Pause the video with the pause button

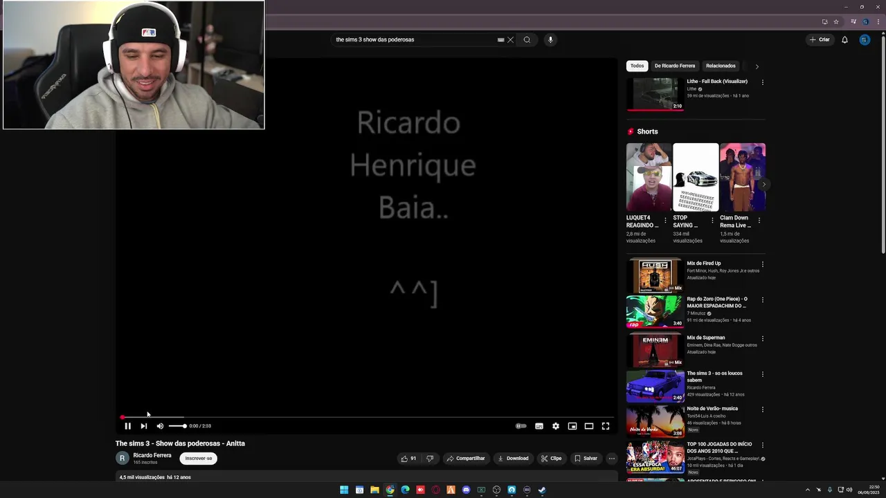point(127,426)
